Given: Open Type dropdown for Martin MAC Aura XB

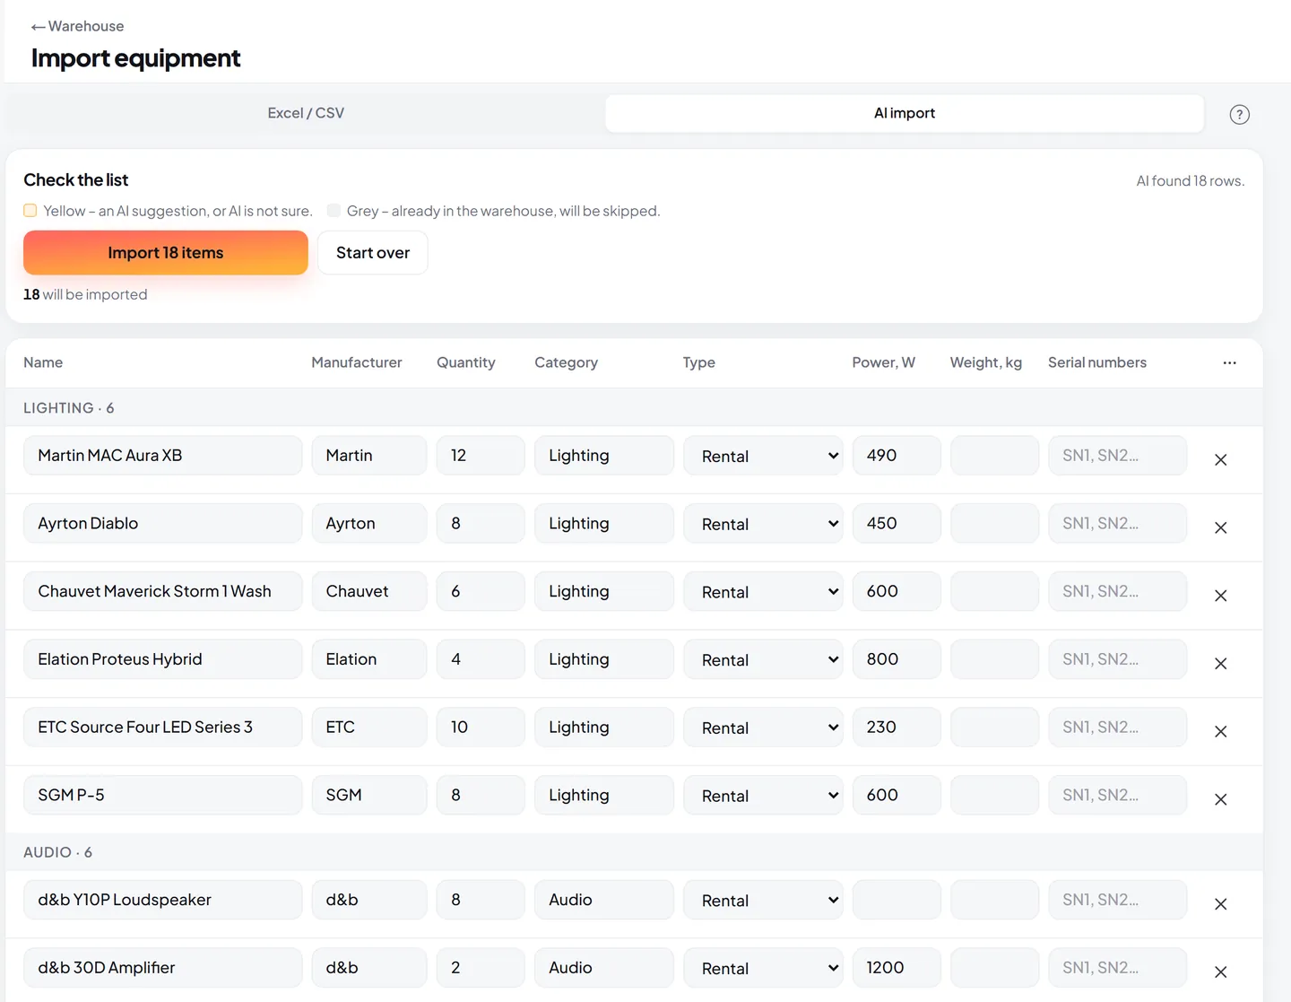Looking at the screenshot, I should coord(763,456).
